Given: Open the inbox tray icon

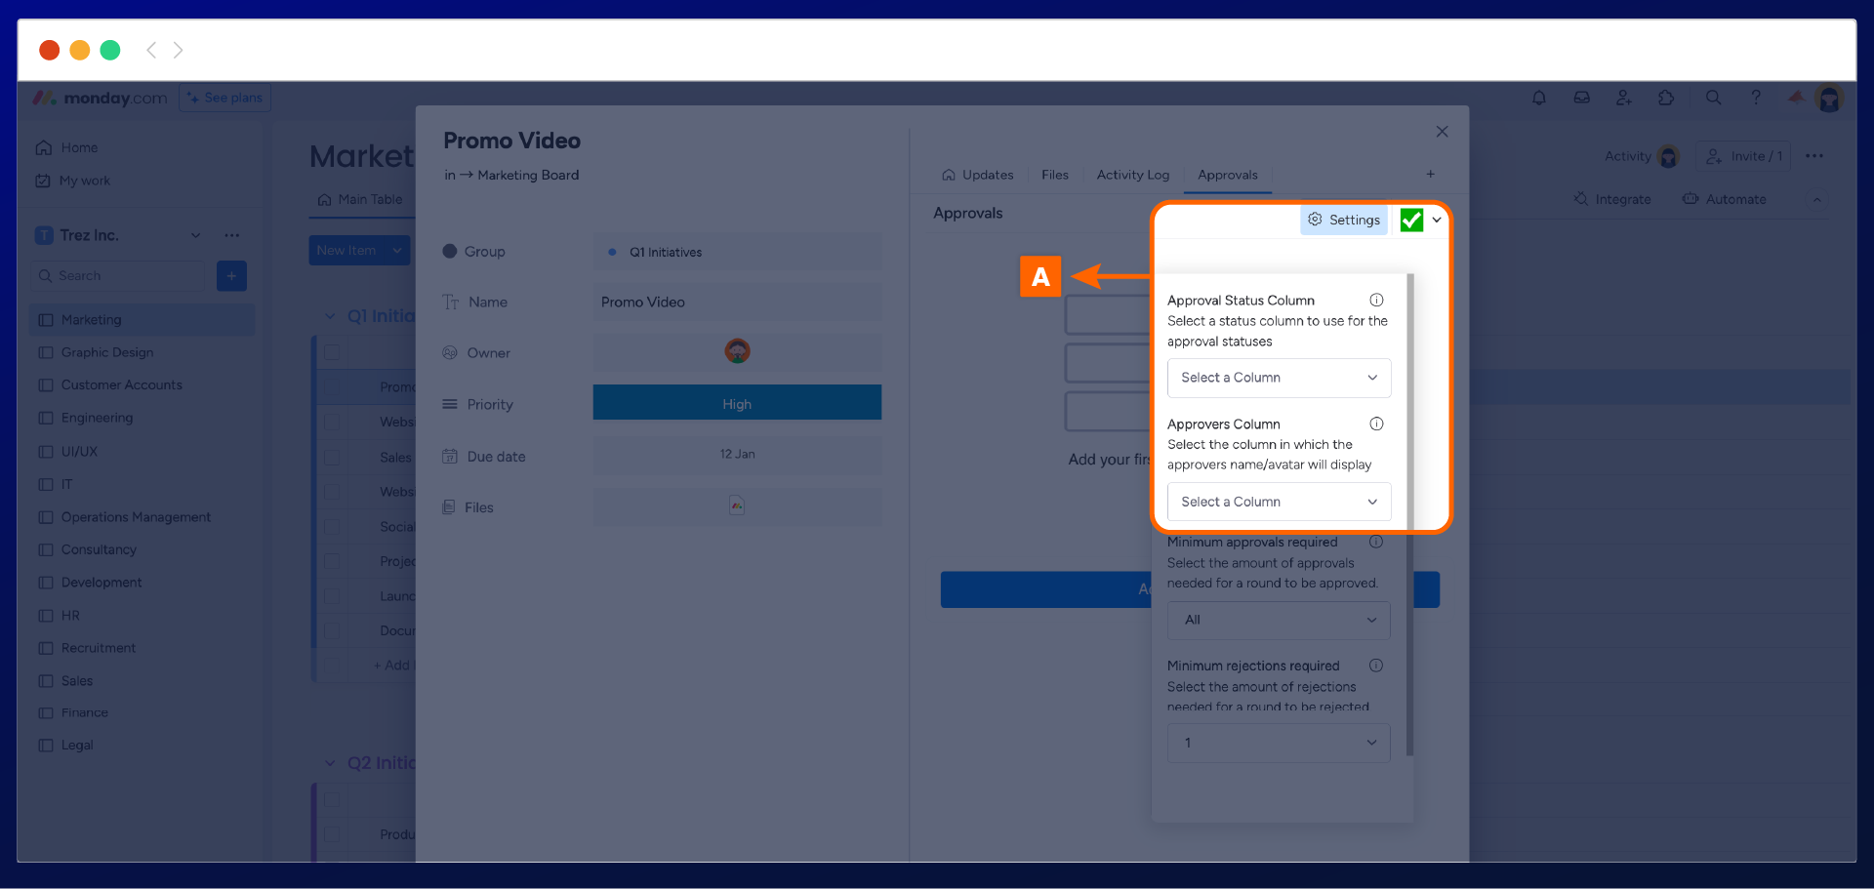Looking at the screenshot, I should pos(1581,98).
